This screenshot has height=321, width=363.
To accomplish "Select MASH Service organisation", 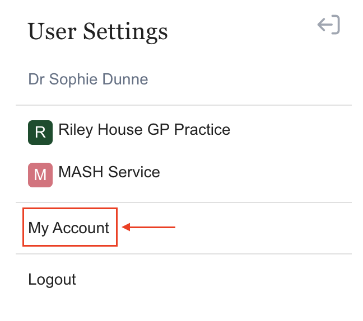I will [109, 172].
